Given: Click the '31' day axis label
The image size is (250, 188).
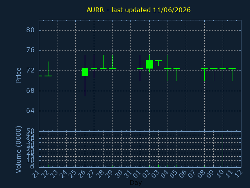Looking at the screenshot, I should tap(128, 174).
